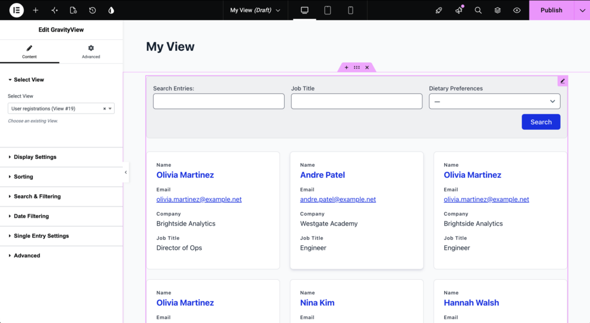Image resolution: width=590 pixels, height=323 pixels.
Task: Open Publish options arrow
Action: [x=582, y=10]
